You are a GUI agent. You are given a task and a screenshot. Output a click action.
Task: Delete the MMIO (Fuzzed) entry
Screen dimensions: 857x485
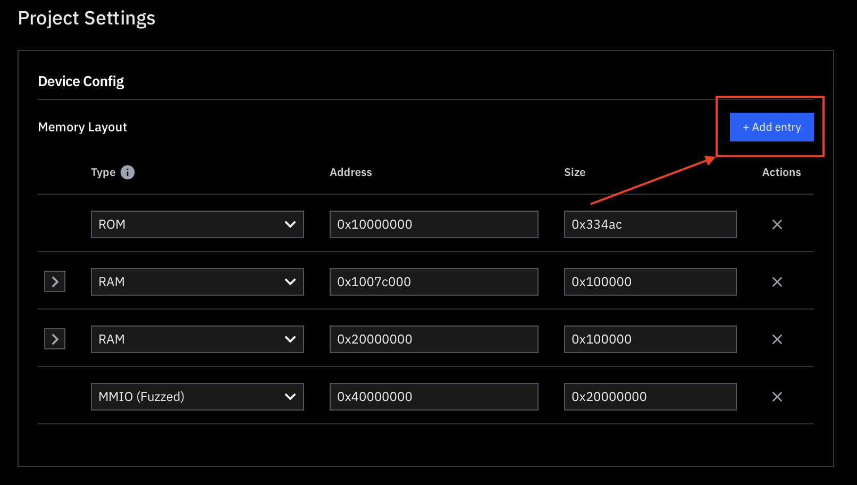[777, 396]
